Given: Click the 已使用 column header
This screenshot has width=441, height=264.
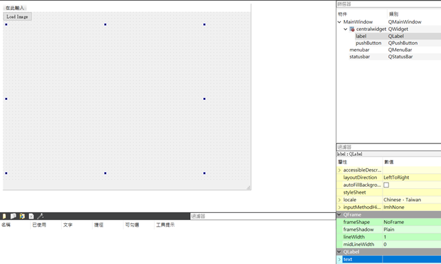Looking at the screenshot, I should pos(39,225).
